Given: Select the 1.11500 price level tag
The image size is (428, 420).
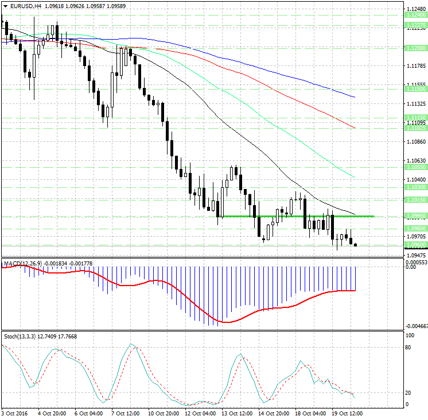Looking at the screenshot, I should coord(415,89).
